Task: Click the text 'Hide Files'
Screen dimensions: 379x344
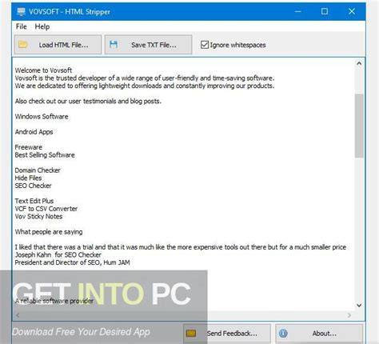Action: [x=28, y=178]
